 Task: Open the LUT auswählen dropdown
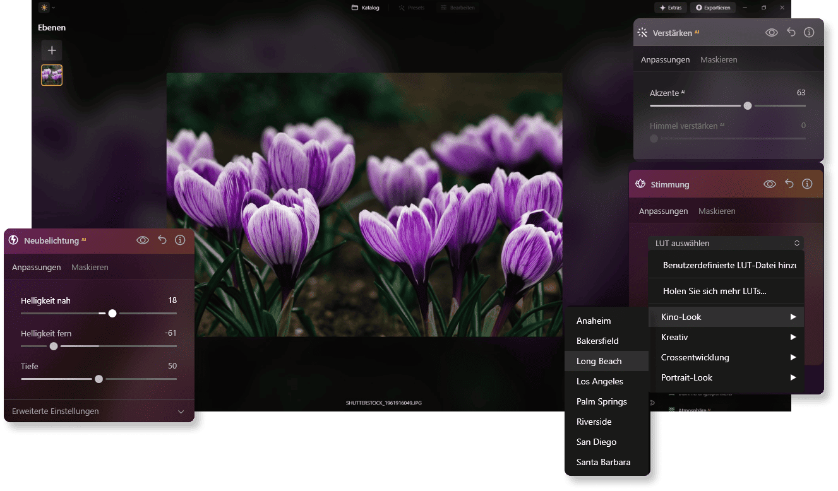click(726, 243)
